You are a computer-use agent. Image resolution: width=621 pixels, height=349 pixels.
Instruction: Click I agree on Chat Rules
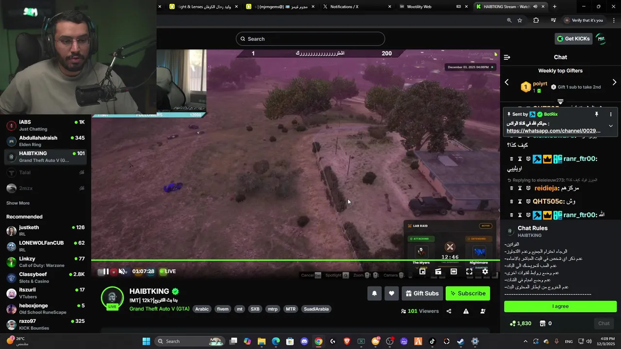(x=560, y=306)
